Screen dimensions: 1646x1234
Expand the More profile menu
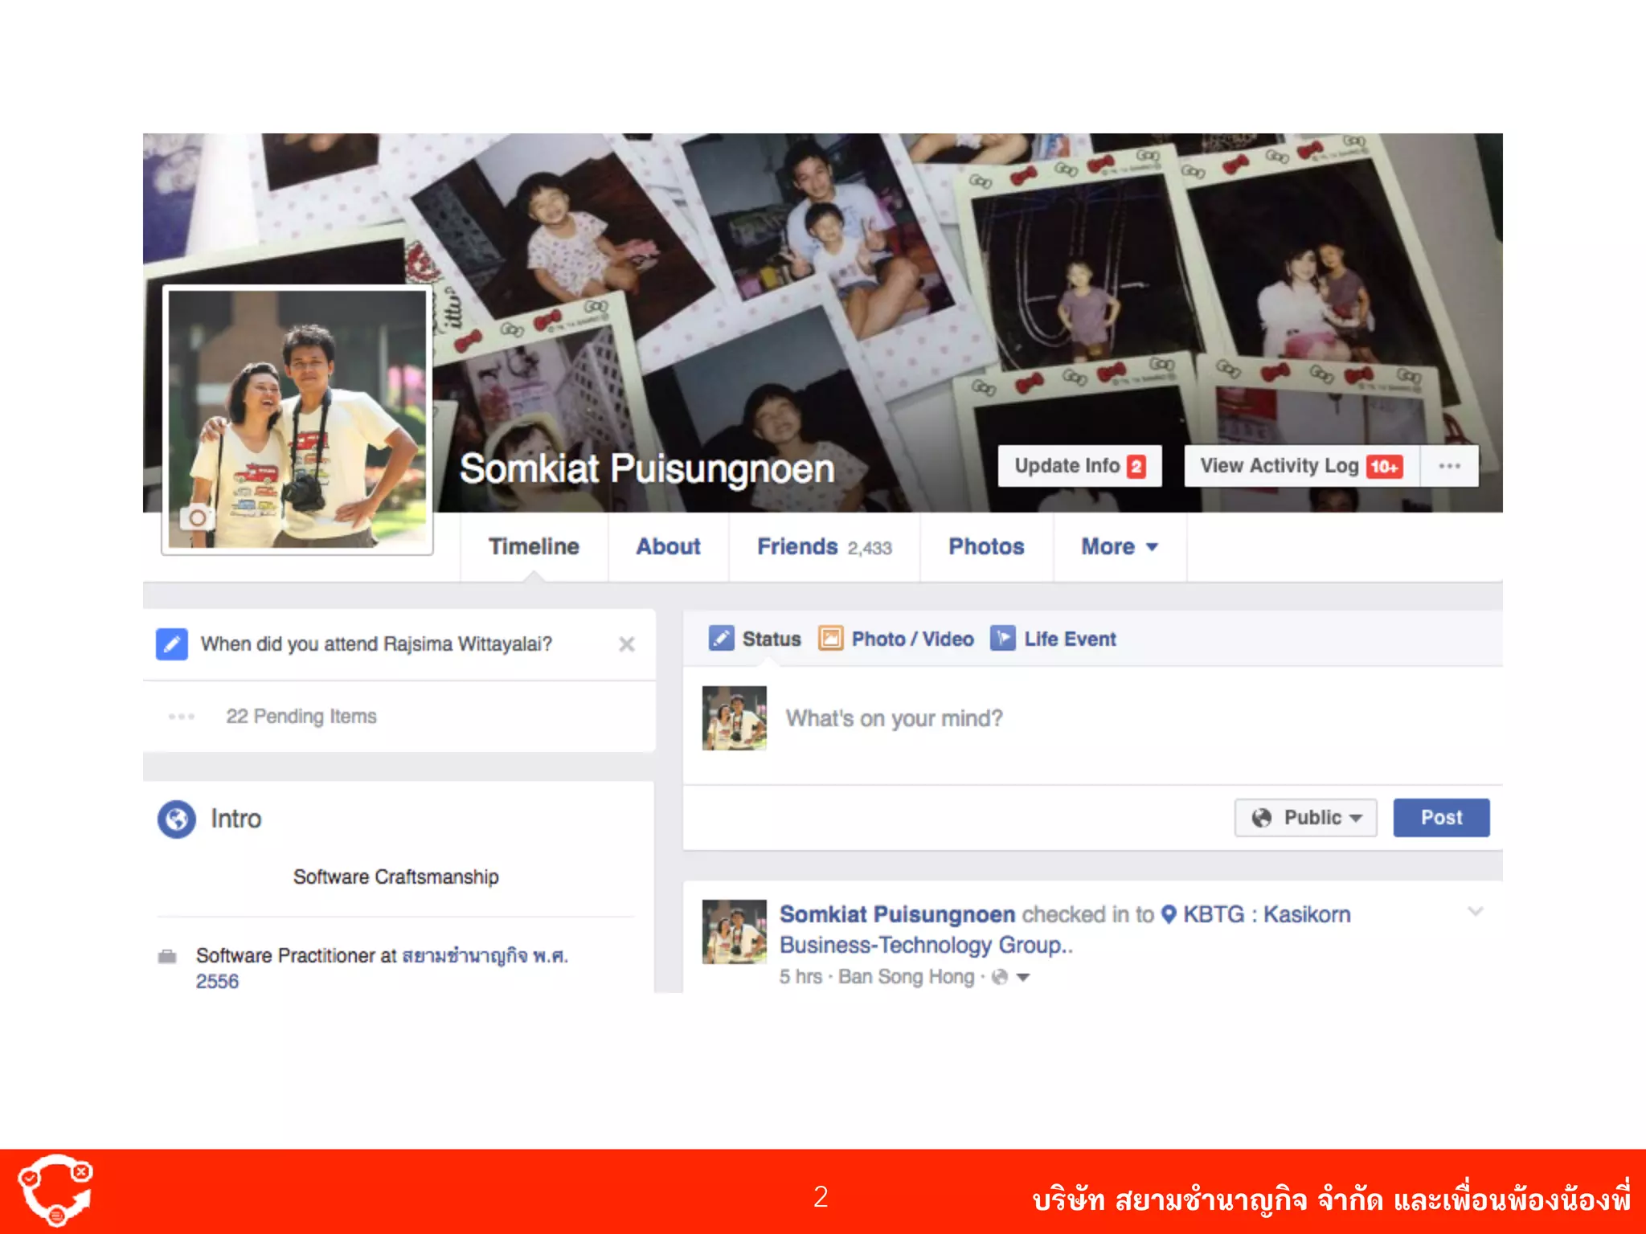pos(1119,547)
